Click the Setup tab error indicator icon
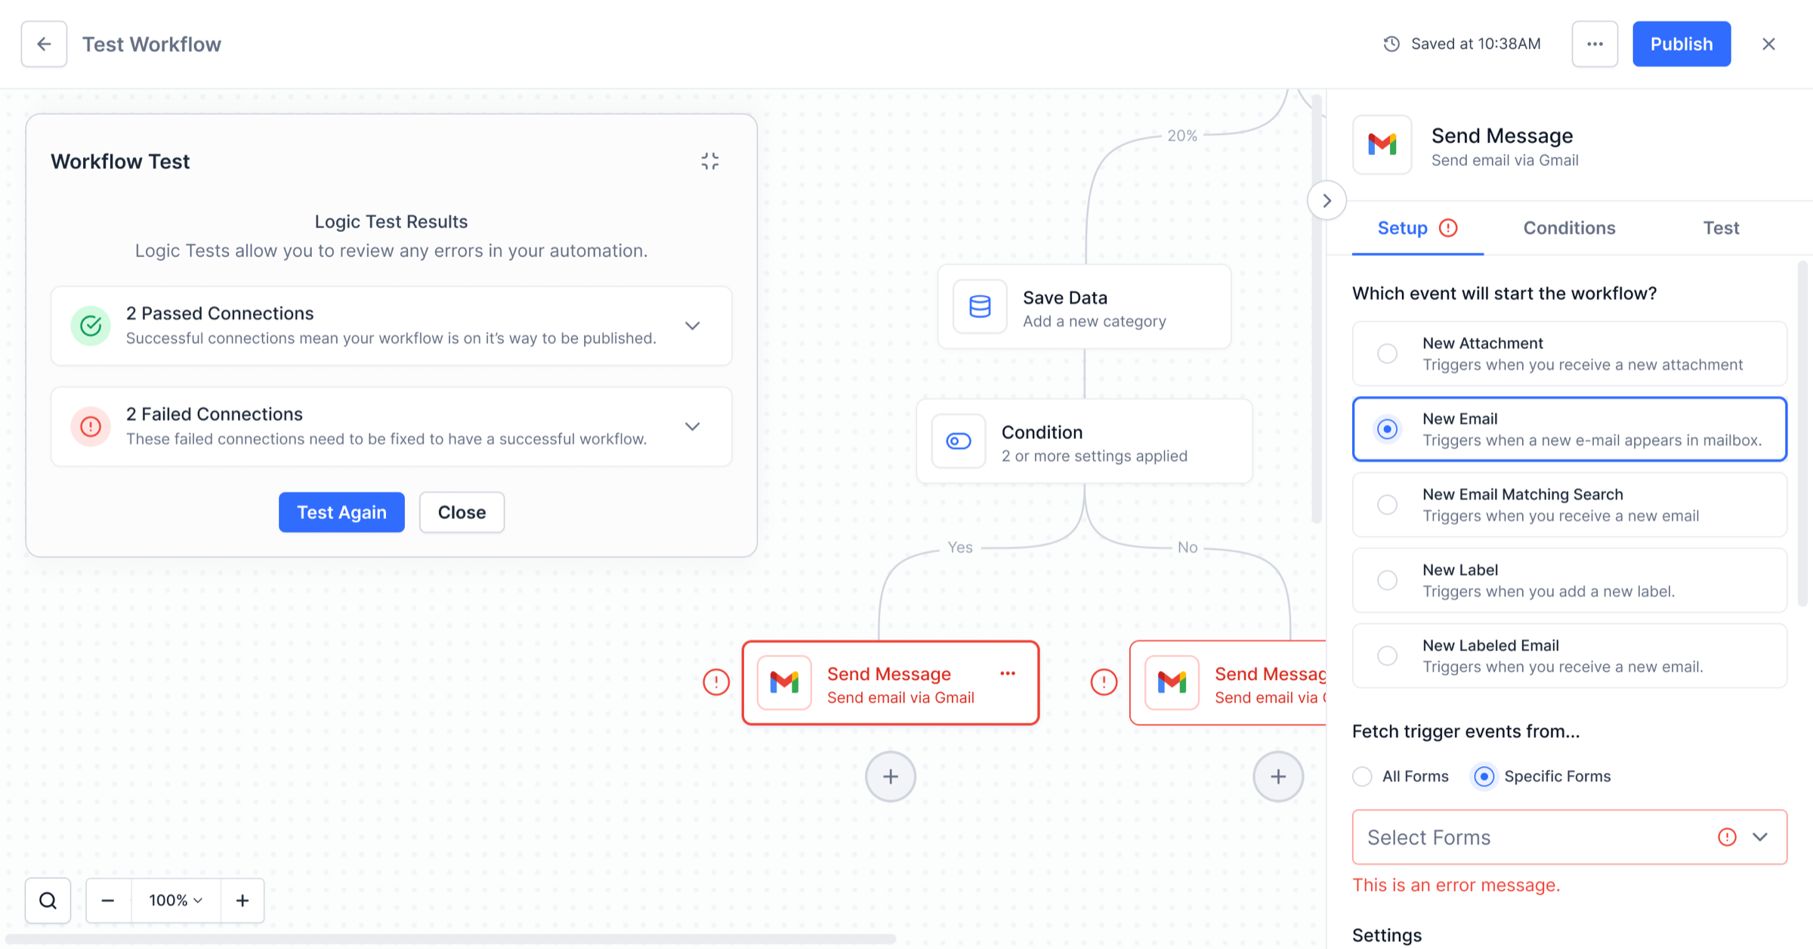 click(x=1448, y=227)
